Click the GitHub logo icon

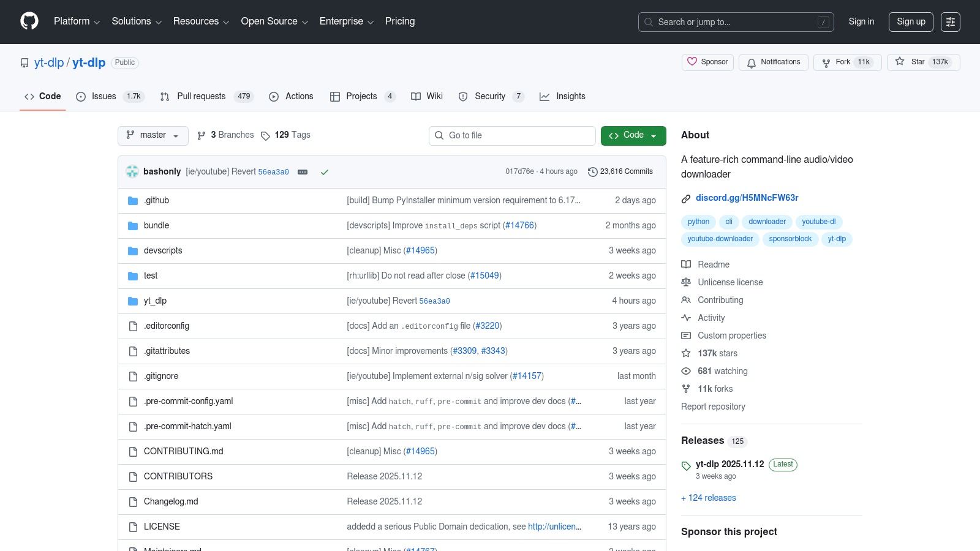[x=29, y=21]
